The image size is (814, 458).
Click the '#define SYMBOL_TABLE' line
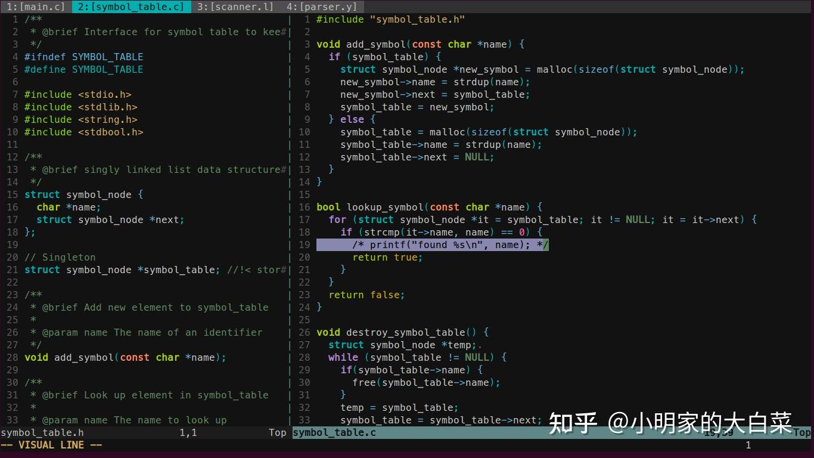pyautogui.click(x=84, y=69)
